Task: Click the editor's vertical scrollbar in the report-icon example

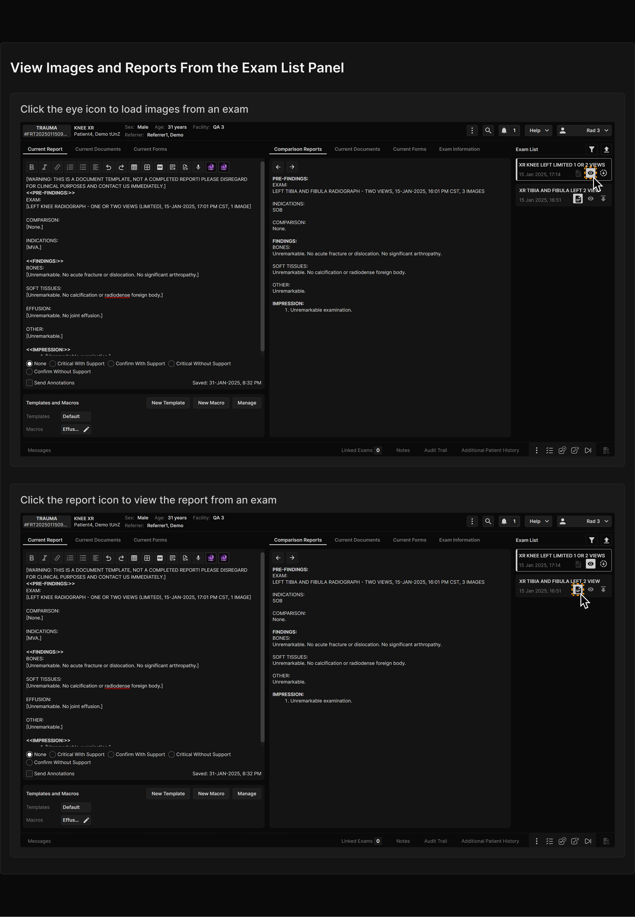Action: 262,647
